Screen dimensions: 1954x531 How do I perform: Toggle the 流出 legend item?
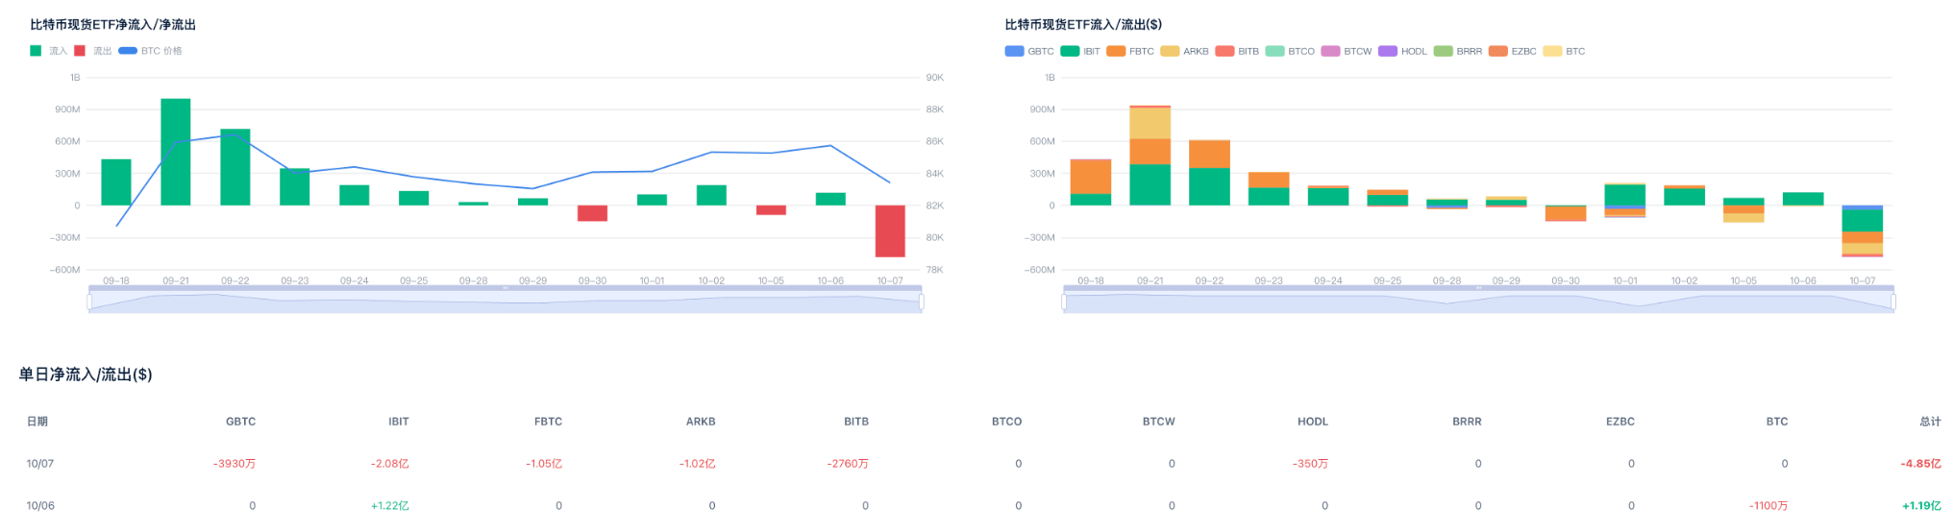pos(92,51)
